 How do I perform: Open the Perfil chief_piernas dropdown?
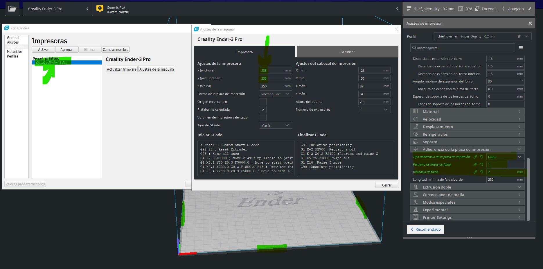point(483,36)
